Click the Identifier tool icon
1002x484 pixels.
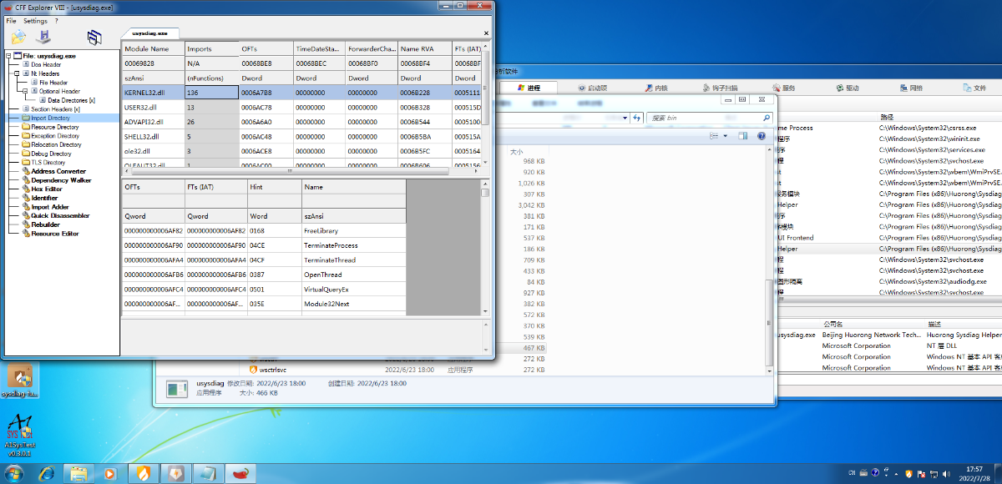point(25,198)
